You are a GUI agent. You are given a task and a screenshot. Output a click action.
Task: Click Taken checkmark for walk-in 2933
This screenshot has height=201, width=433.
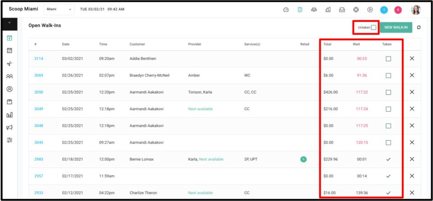pyautogui.click(x=388, y=193)
